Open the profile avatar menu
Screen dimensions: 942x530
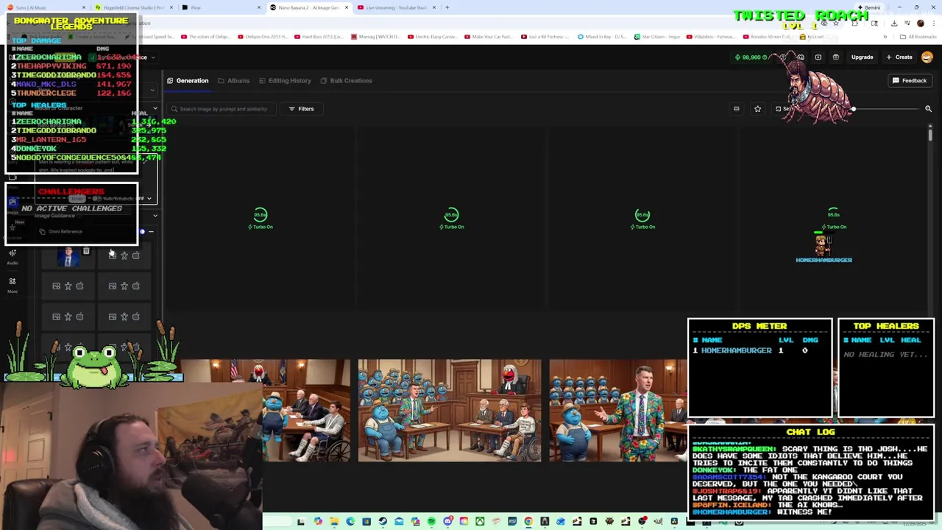click(927, 57)
